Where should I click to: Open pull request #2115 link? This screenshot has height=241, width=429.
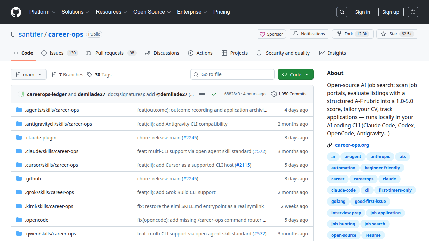point(243,165)
